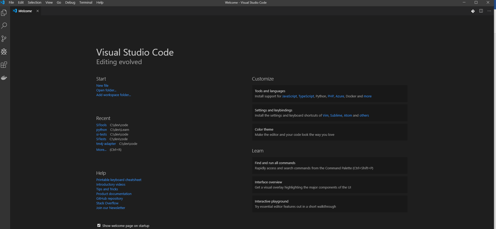
Task: Open the Docker view whale icon
Action: (4, 78)
